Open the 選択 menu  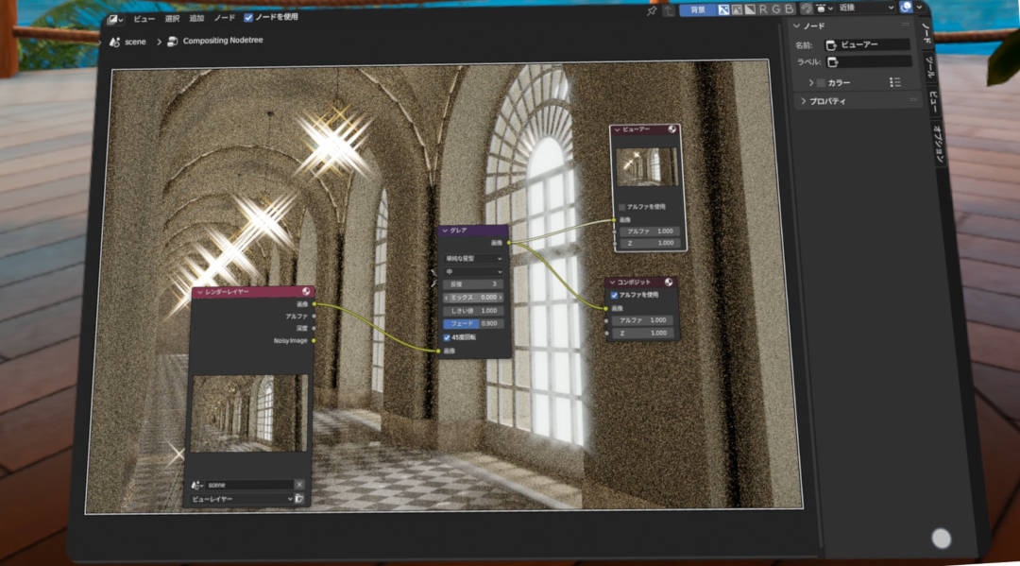coord(173,18)
